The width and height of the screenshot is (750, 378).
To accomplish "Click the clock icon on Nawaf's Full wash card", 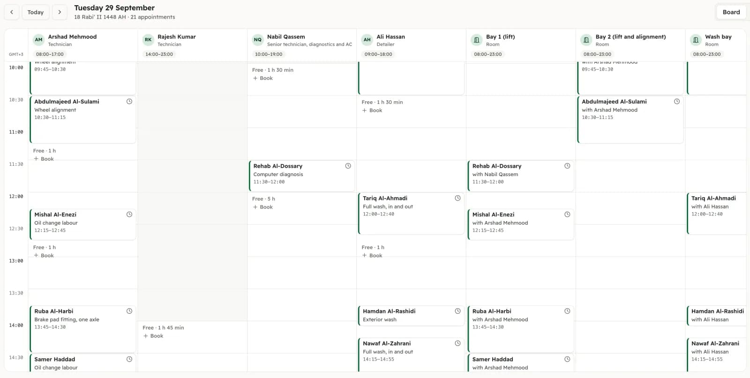I will click(457, 343).
